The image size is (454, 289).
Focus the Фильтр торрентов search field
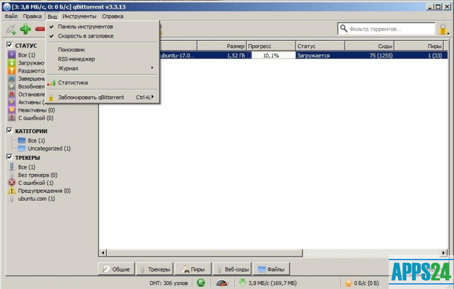click(386, 29)
